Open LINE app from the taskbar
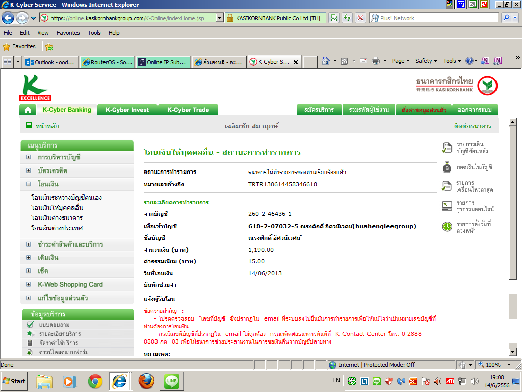Image resolution: width=522 pixels, height=392 pixels. point(172,381)
